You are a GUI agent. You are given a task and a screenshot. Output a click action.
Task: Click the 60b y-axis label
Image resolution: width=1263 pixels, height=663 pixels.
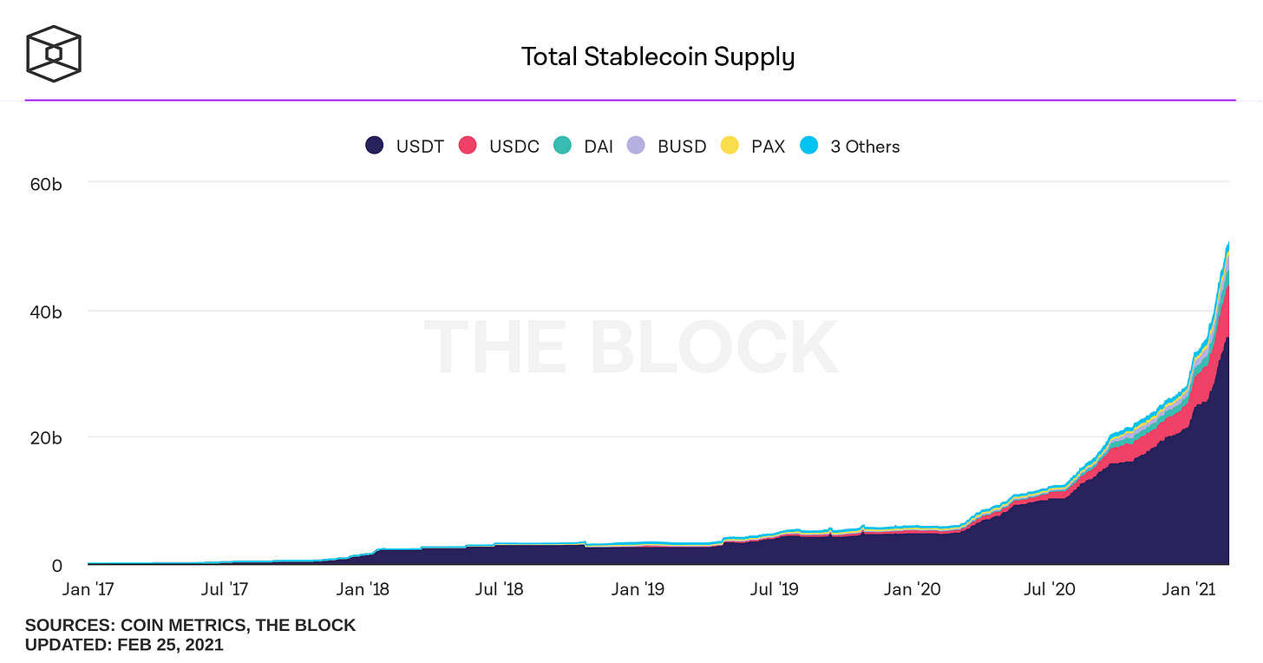[43, 183]
